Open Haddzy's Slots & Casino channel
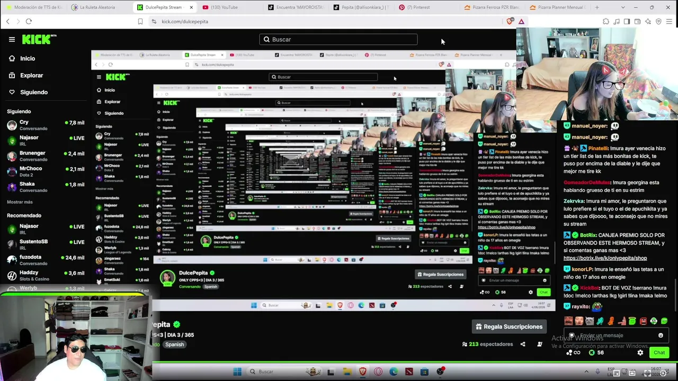This screenshot has width=678, height=381. coord(45,275)
